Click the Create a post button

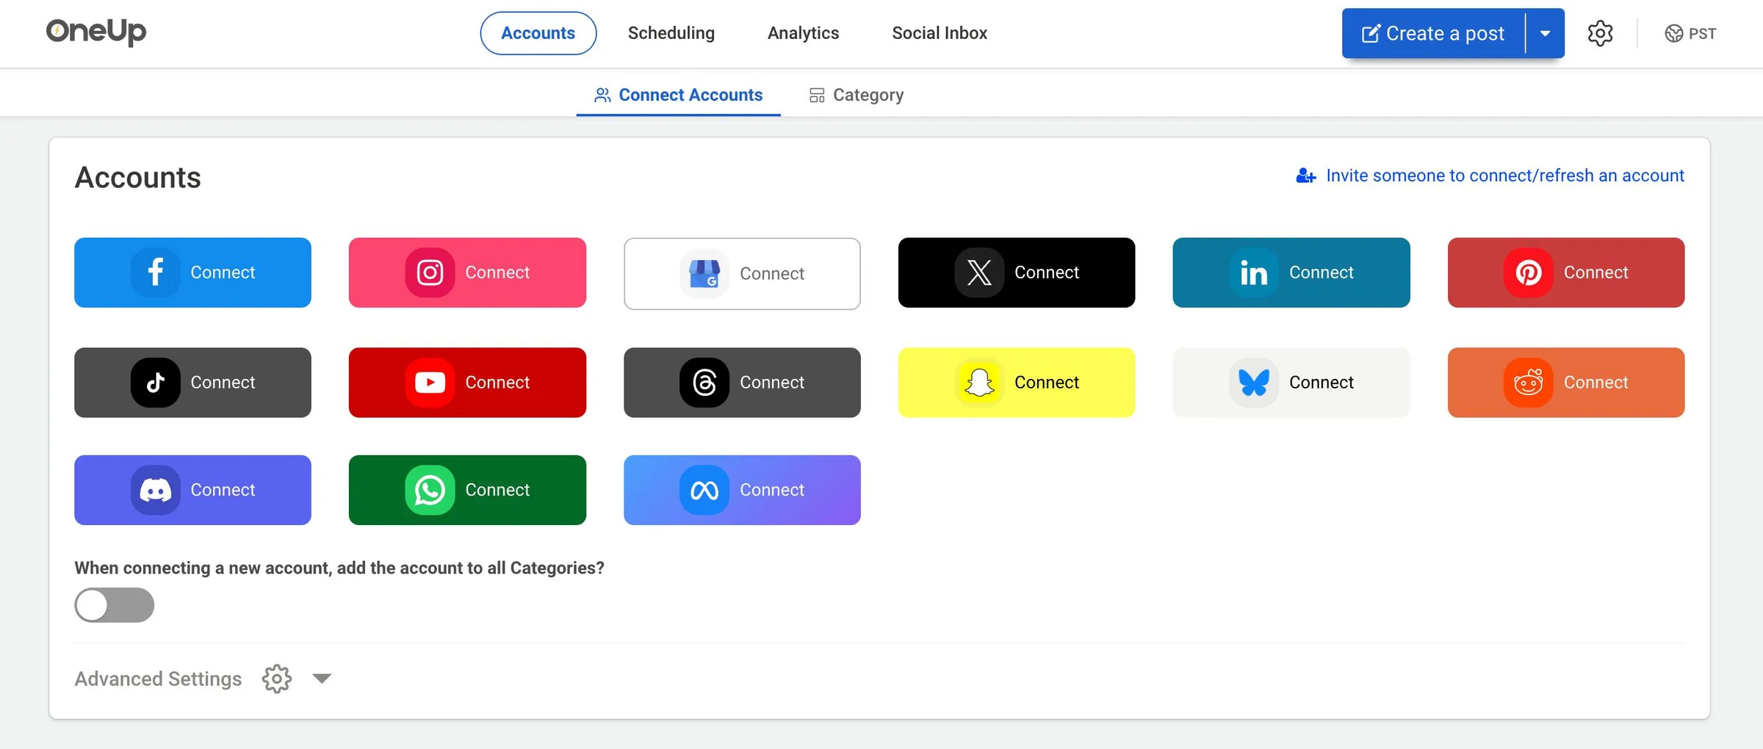point(1433,33)
